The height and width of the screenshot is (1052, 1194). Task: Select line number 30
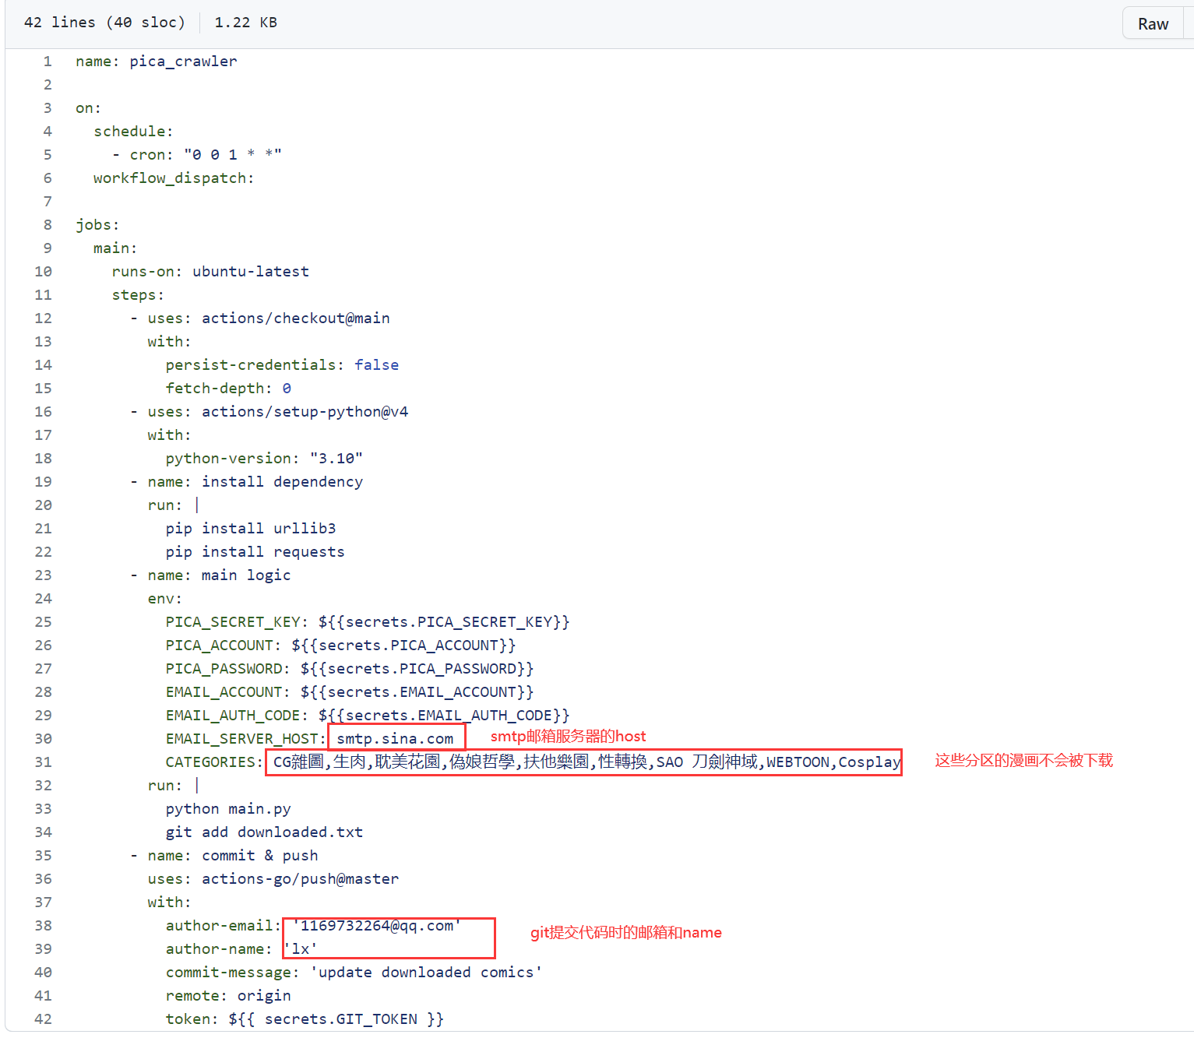(44, 739)
